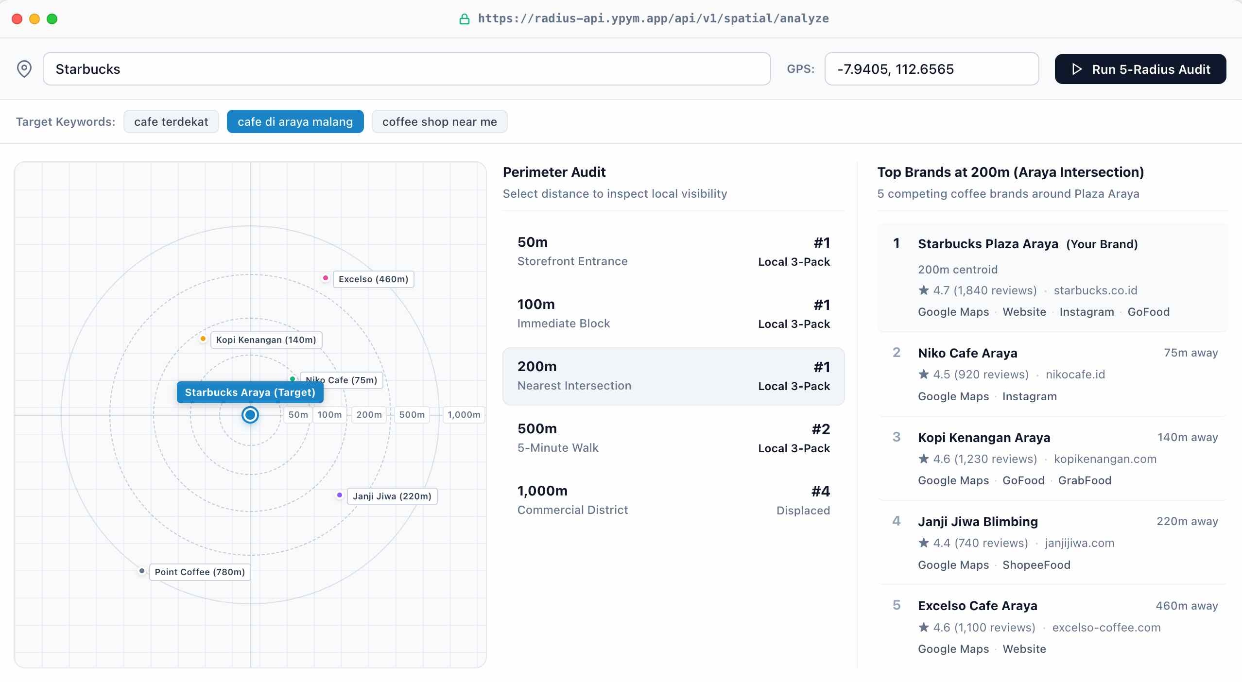Click the 1,000m ring label on map

click(x=464, y=415)
